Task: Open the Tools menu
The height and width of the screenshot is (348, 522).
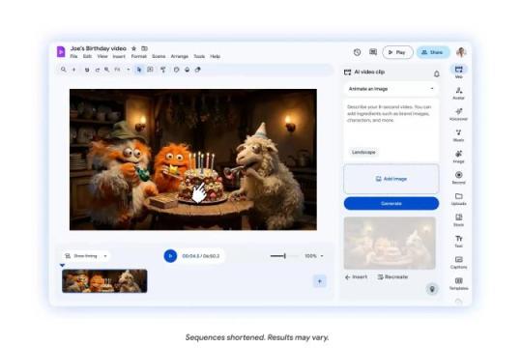Action: click(199, 56)
